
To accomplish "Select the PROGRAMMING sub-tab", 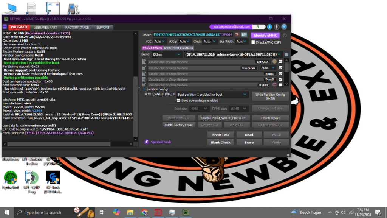I will (152, 48).
